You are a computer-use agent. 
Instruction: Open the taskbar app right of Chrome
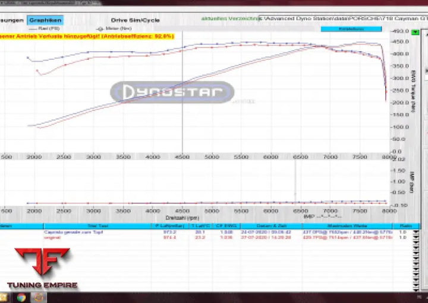point(38,297)
